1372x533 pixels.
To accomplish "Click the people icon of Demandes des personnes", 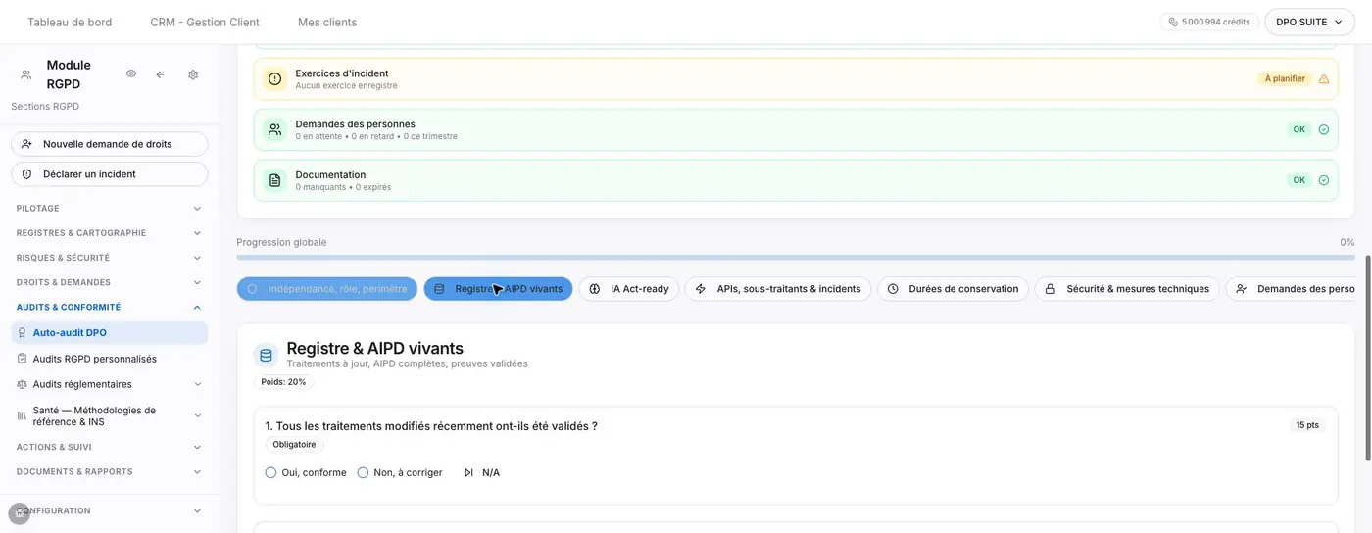I will pyautogui.click(x=275, y=129).
